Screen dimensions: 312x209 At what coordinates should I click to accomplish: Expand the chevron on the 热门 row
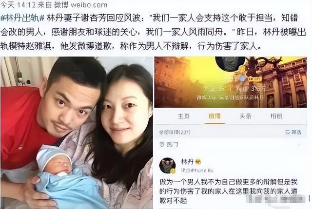point(299,144)
